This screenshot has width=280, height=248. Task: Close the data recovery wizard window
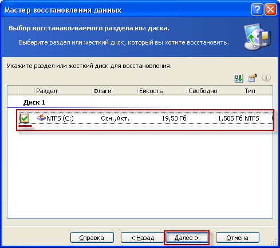click(270, 9)
